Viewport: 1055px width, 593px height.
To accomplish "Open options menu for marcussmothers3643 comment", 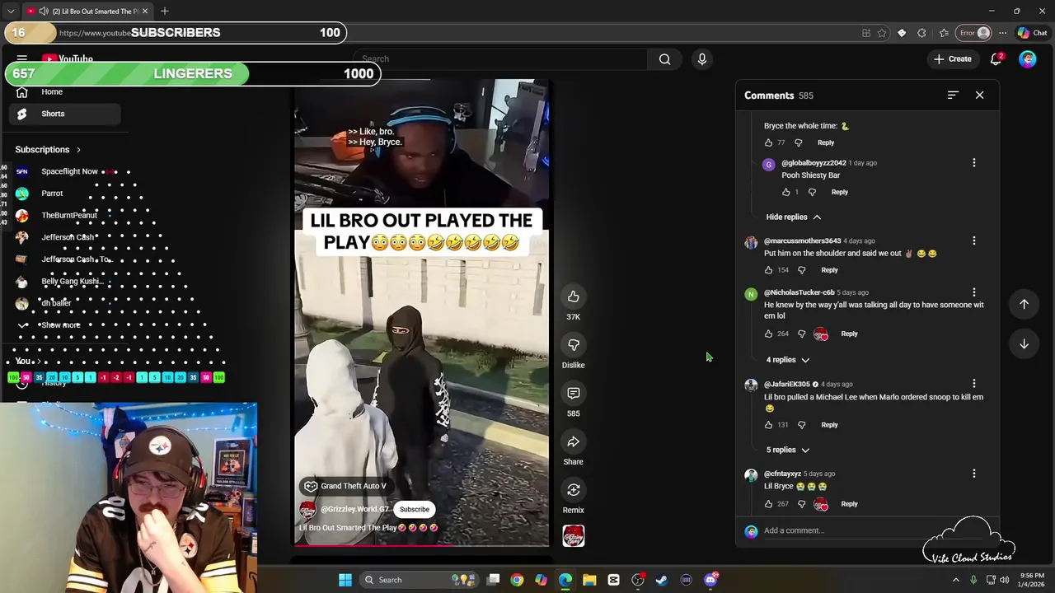I will pos(973,241).
